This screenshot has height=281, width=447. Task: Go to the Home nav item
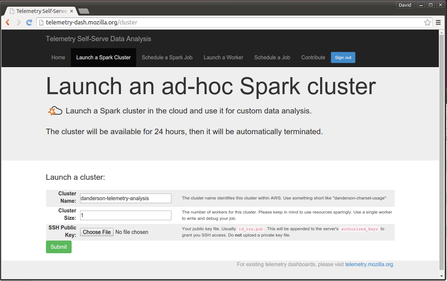[x=58, y=57]
